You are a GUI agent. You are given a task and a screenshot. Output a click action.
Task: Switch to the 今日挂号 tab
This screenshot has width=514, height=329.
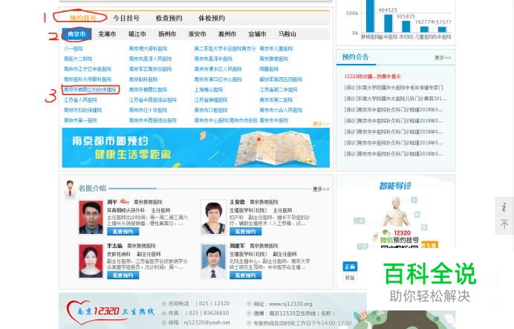point(126,18)
